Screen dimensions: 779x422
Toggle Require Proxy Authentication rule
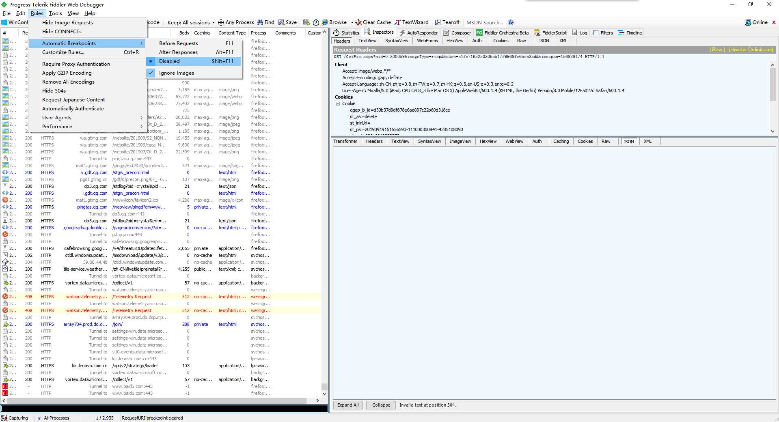(x=88, y=64)
